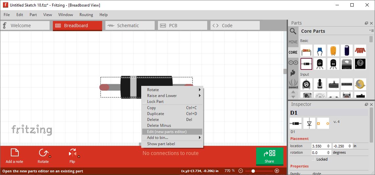
Task: Select the long black strip Input part
Action: 346,84
